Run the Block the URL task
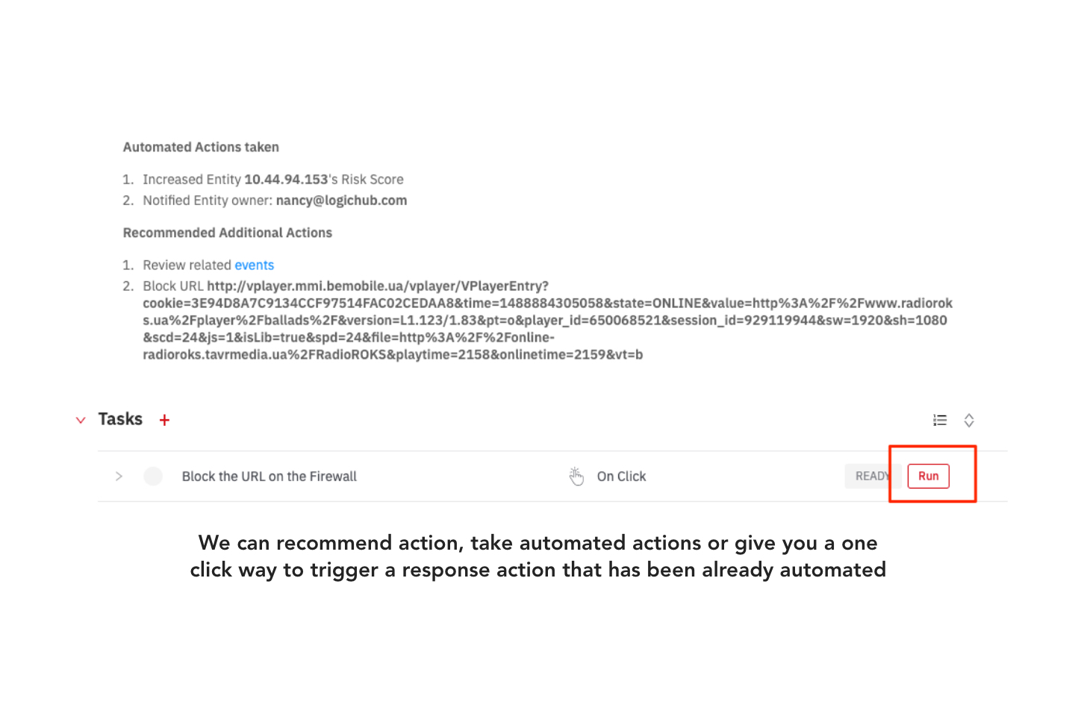1075x716 pixels. 928,476
